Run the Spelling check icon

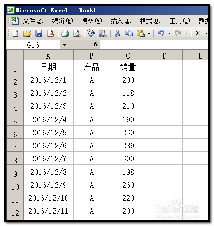click(91, 33)
